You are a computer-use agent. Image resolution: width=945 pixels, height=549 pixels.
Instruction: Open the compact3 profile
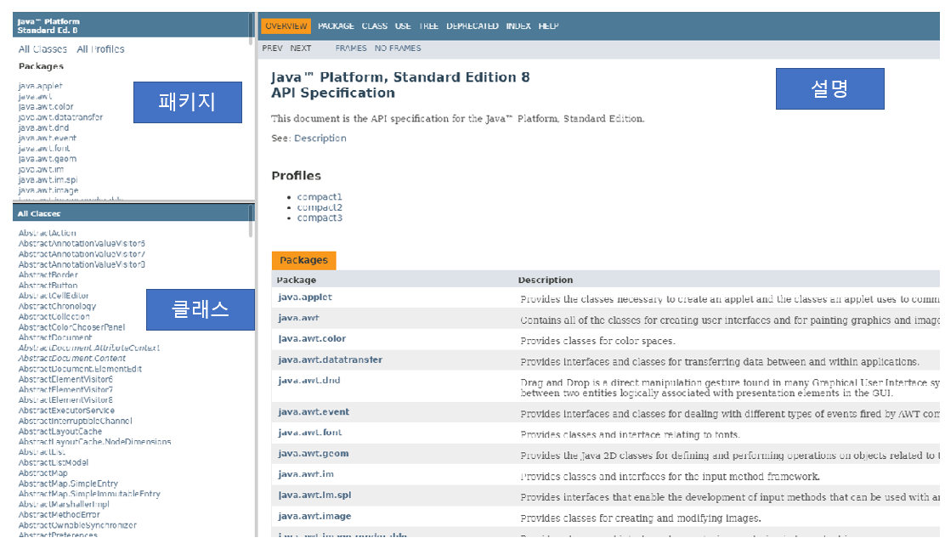pyautogui.click(x=320, y=218)
